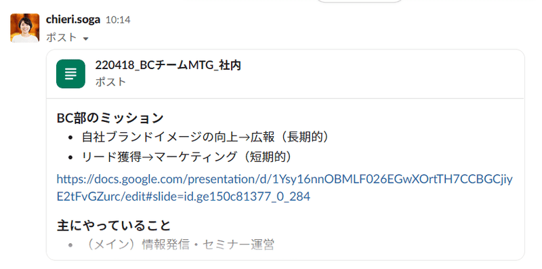Click the ポスト label next to the arrow
Screen dimensions: 542x269
[61, 37]
